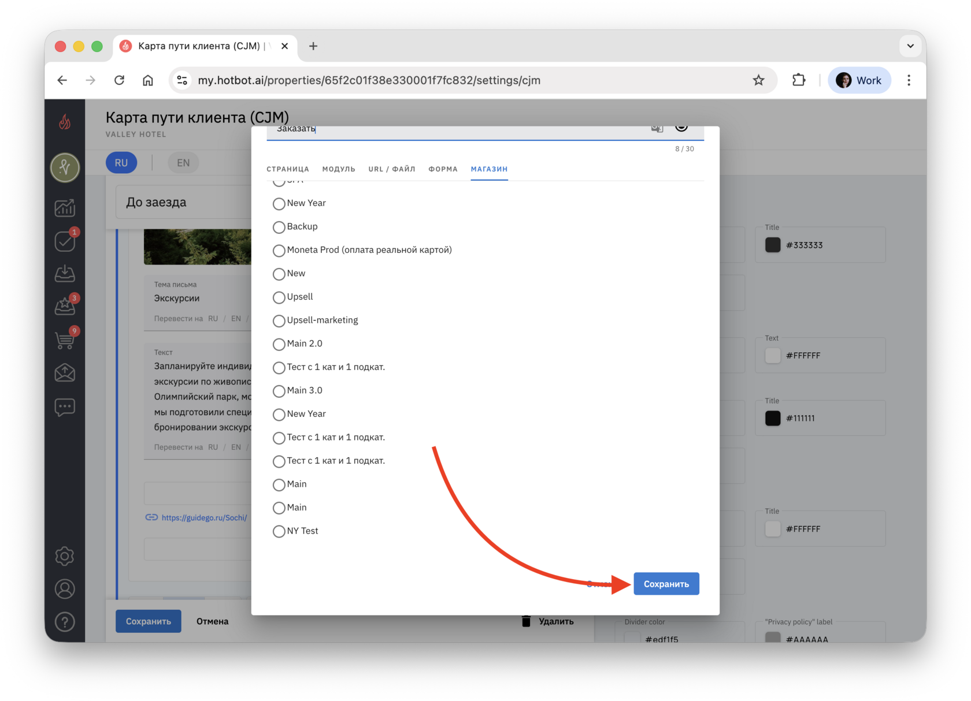The height and width of the screenshot is (701, 971).
Task: Reload the current page
Action: (x=120, y=80)
